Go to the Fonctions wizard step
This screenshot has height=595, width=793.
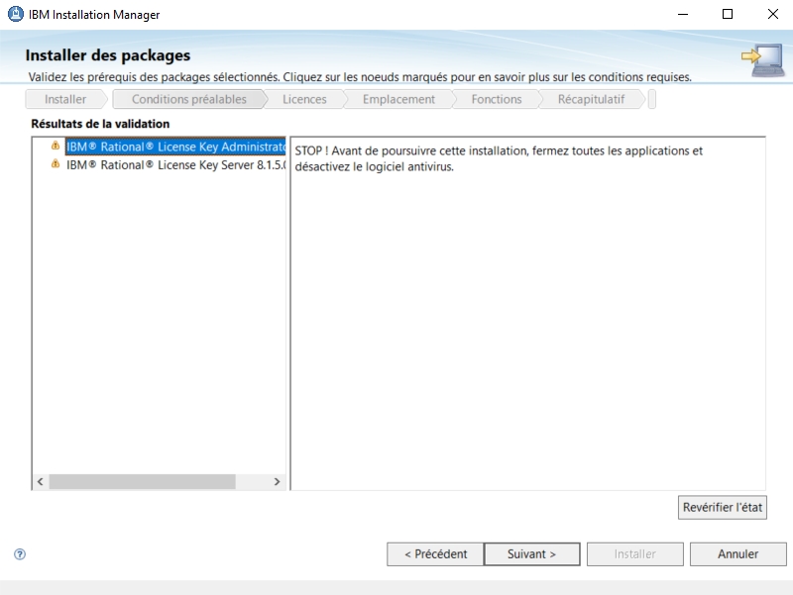point(497,99)
